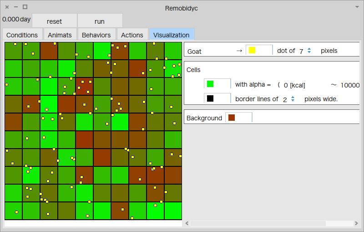Image resolution: width=364 pixels, height=232 pixels.
Task: Go to the Behaviors tab
Action: pyautogui.click(x=96, y=35)
